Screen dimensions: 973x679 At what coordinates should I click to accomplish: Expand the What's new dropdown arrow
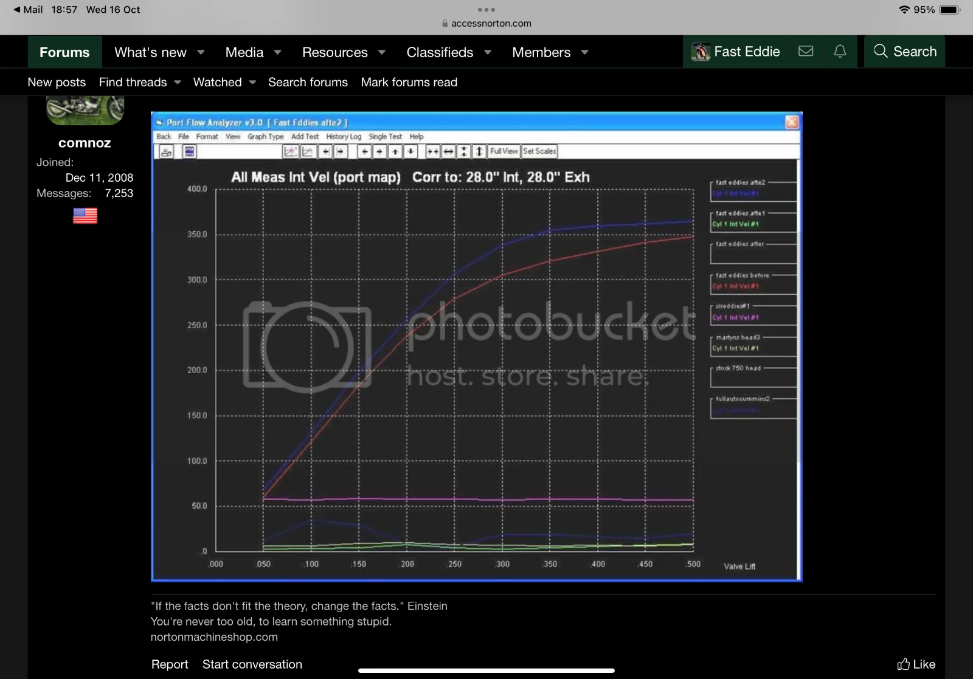tap(201, 52)
